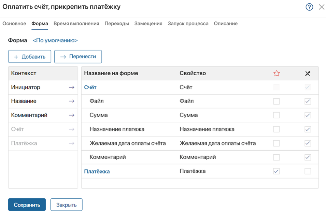Switch to the Основное tab
This screenshot has height=213, width=326.
(x=14, y=24)
